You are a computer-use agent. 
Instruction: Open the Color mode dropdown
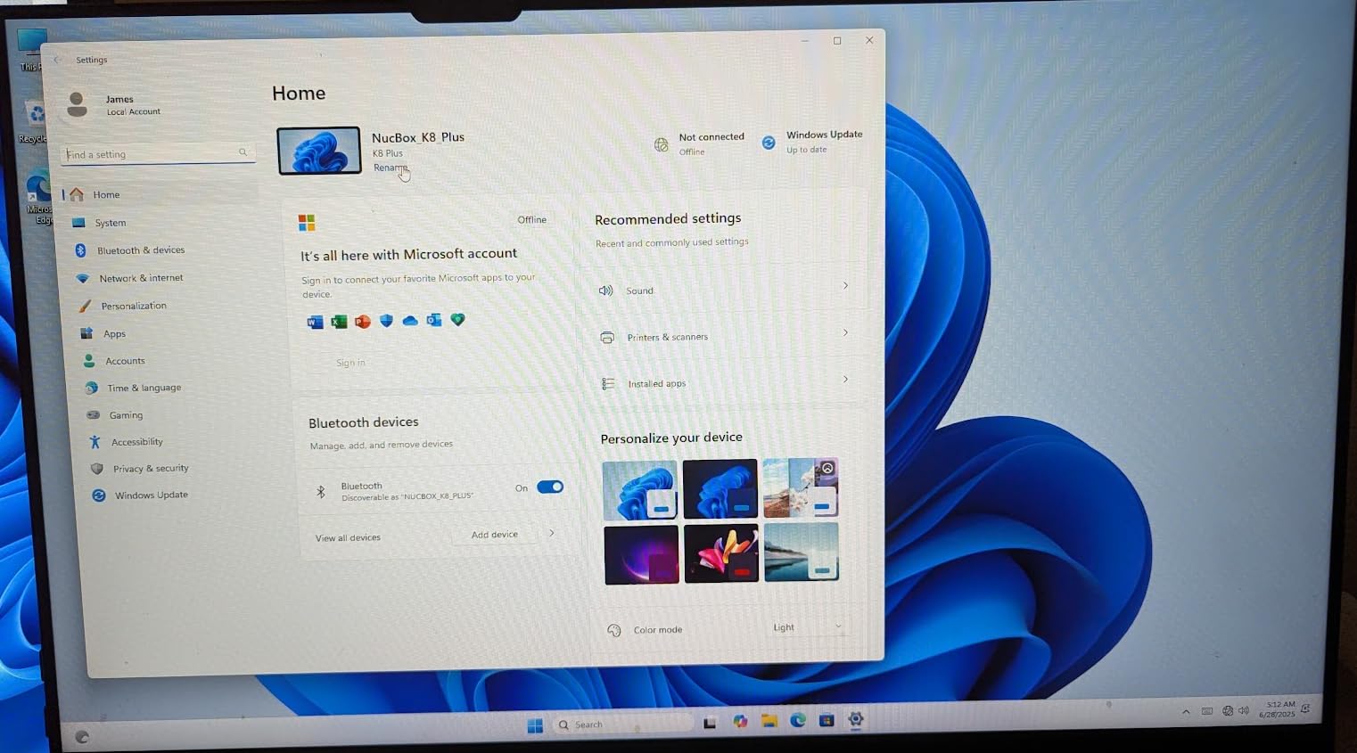point(806,627)
